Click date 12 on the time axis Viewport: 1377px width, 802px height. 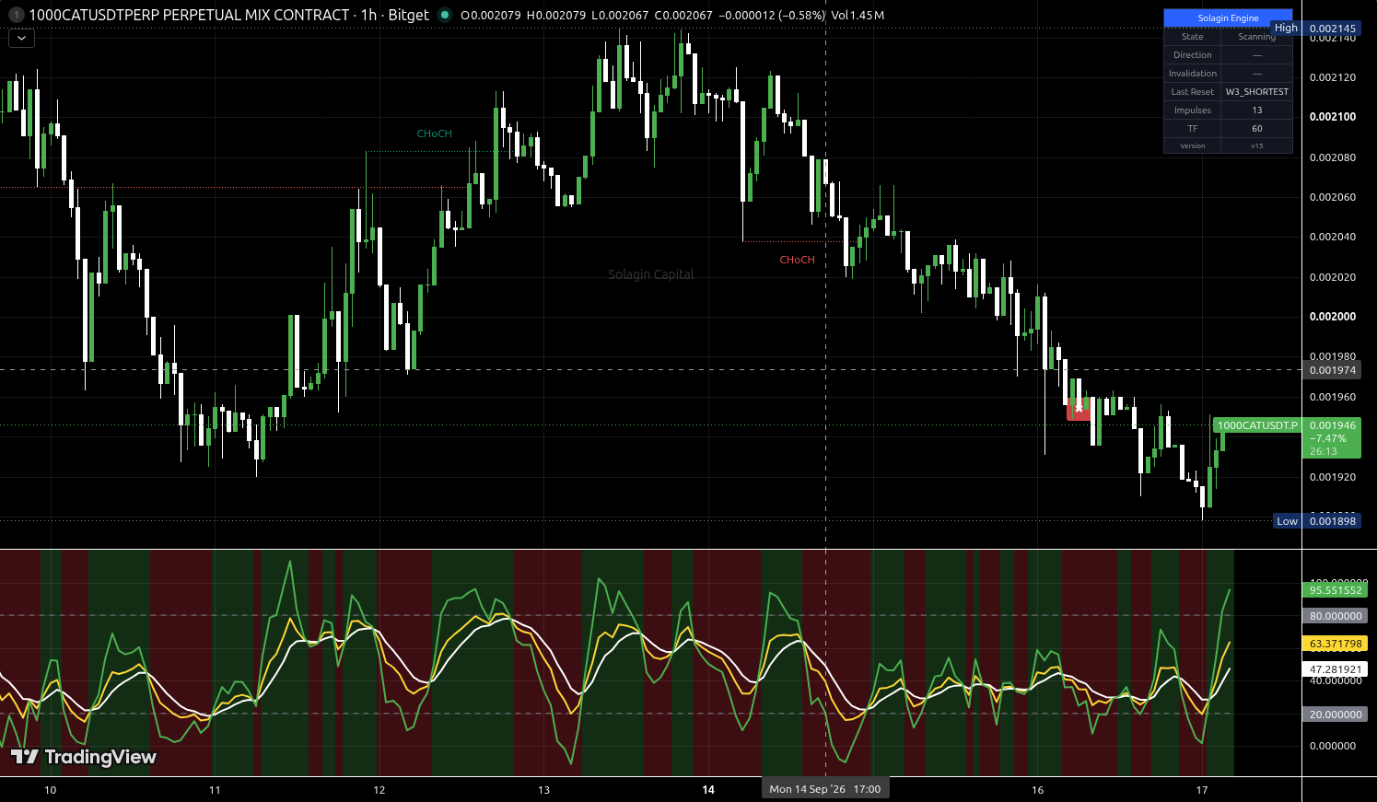(x=379, y=790)
